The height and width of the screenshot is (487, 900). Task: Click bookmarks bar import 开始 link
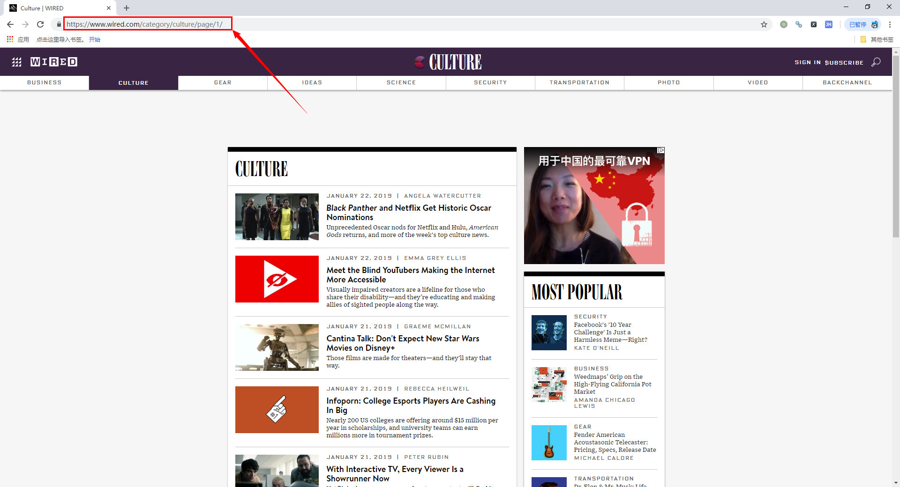(95, 39)
